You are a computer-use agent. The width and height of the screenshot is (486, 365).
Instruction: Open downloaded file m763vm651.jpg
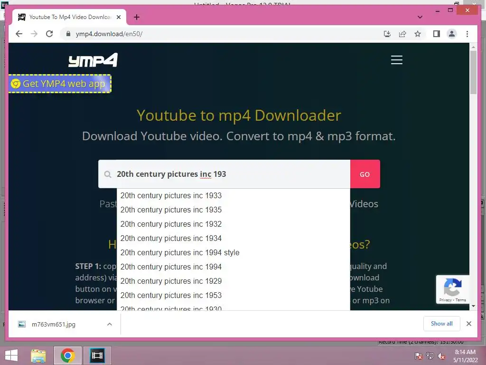point(53,324)
